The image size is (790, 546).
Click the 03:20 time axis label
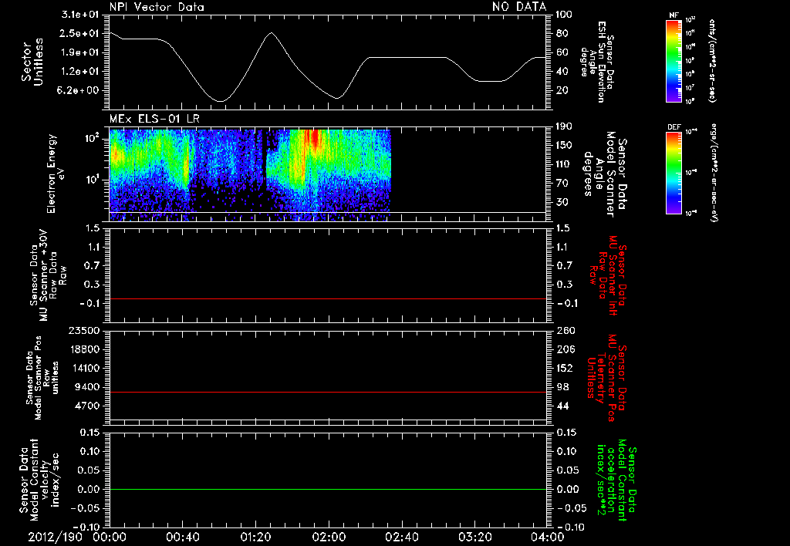click(x=474, y=537)
